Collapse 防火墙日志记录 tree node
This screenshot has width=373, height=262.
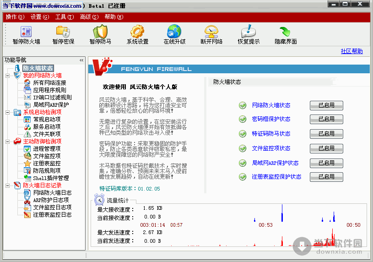coord(8,186)
